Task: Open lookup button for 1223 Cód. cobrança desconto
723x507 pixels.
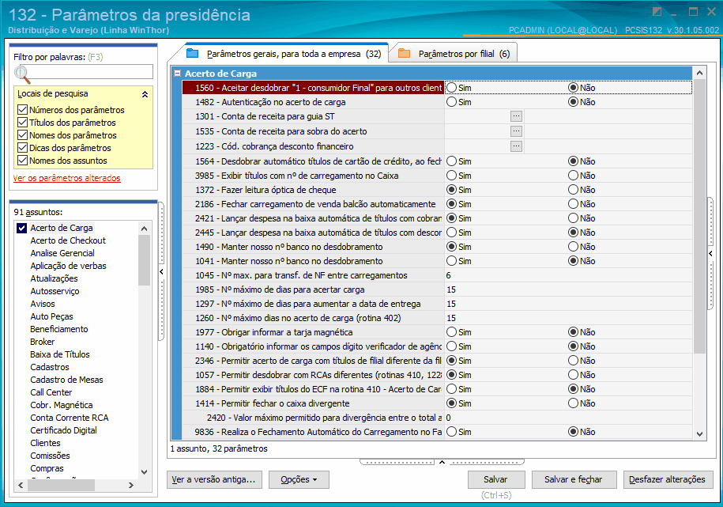Action: coord(516,146)
